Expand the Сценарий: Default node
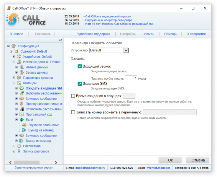Screen dimensions: 217x177 pyautogui.click(x=11, y=51)
